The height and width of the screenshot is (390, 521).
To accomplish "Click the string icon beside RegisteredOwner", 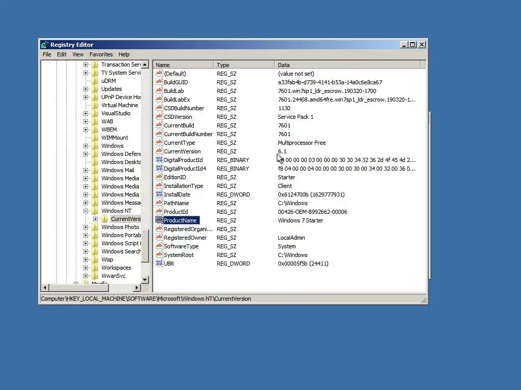I will [159, 237].
